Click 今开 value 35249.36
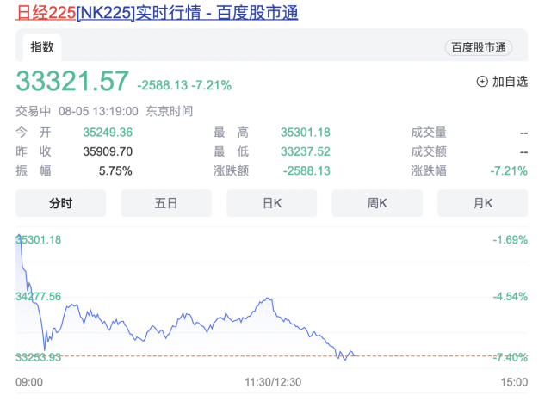 click(108, 133)
